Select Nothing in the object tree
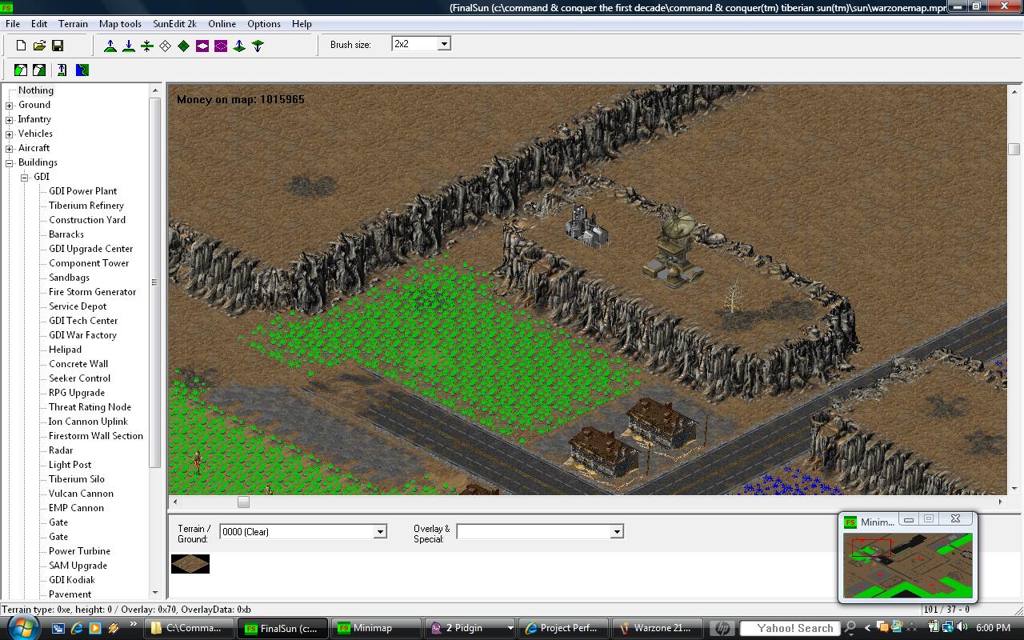Screen dimensions: 1024x640 click(x=36, y=90)
